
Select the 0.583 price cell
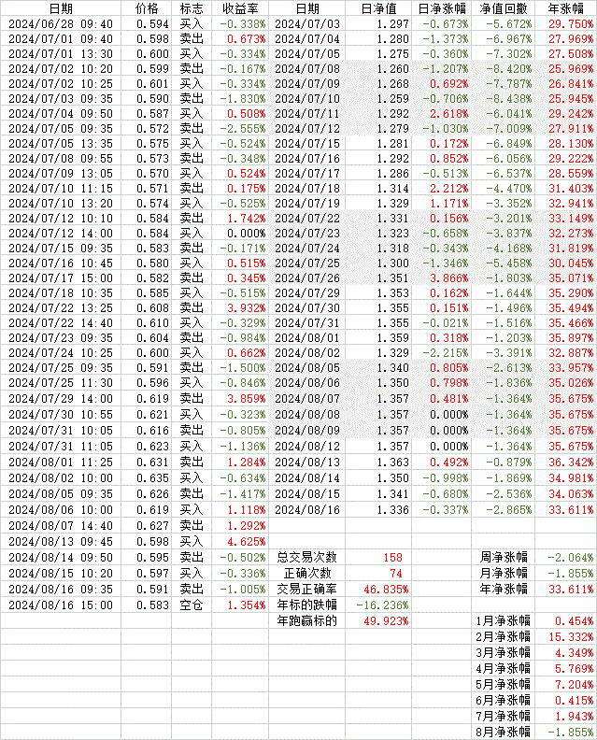coord(152,605)
